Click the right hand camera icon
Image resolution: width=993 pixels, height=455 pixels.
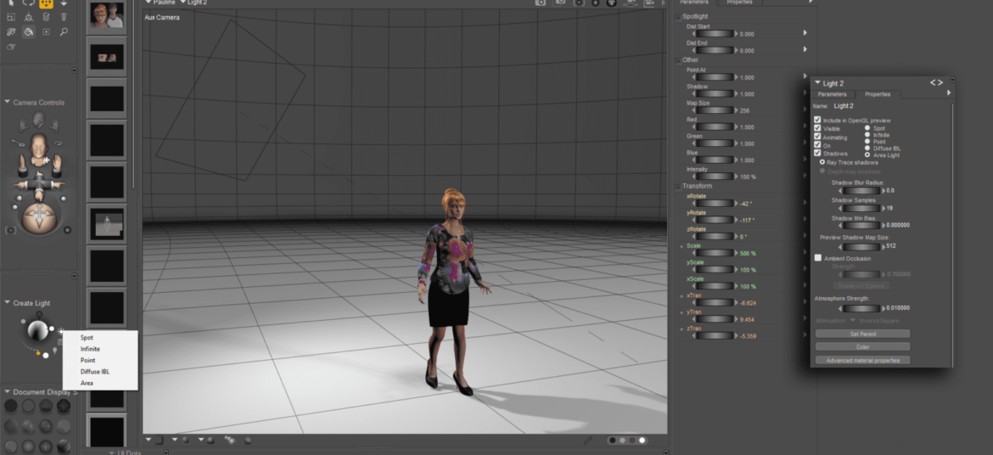pyautogui.click(x=55, y=124)
